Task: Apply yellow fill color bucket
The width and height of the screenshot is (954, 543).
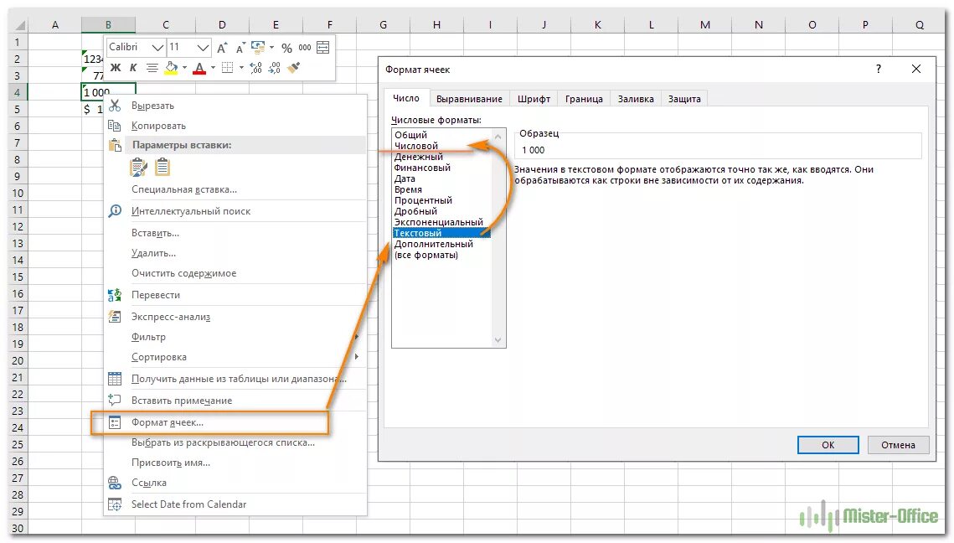Action: pos(172,68)
